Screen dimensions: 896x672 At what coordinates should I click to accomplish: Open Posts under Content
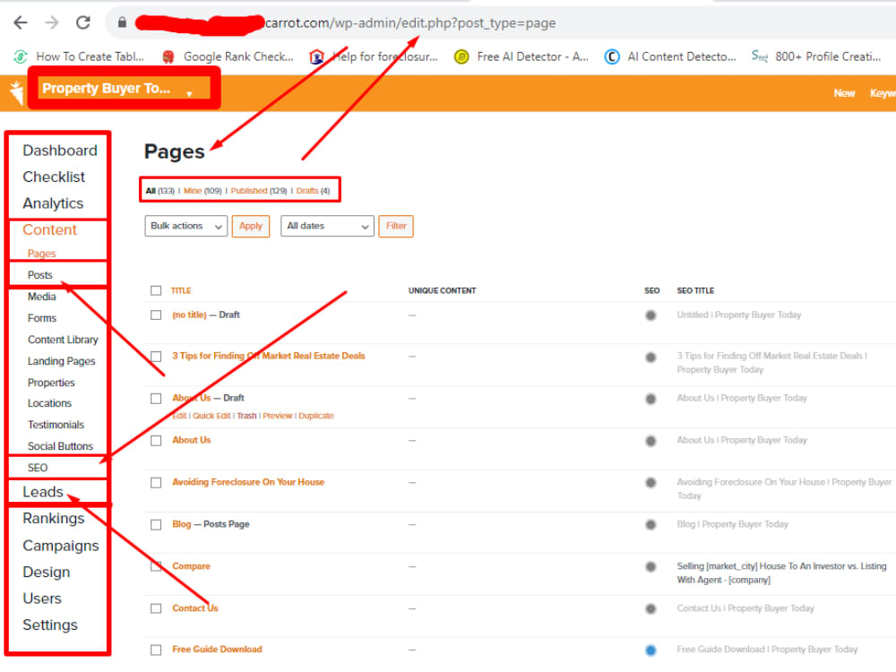pyautogui.click(x=40, y=275)
